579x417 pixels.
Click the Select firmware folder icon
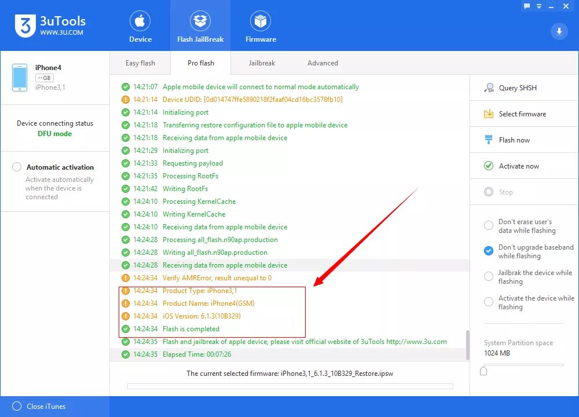(489, 114)
